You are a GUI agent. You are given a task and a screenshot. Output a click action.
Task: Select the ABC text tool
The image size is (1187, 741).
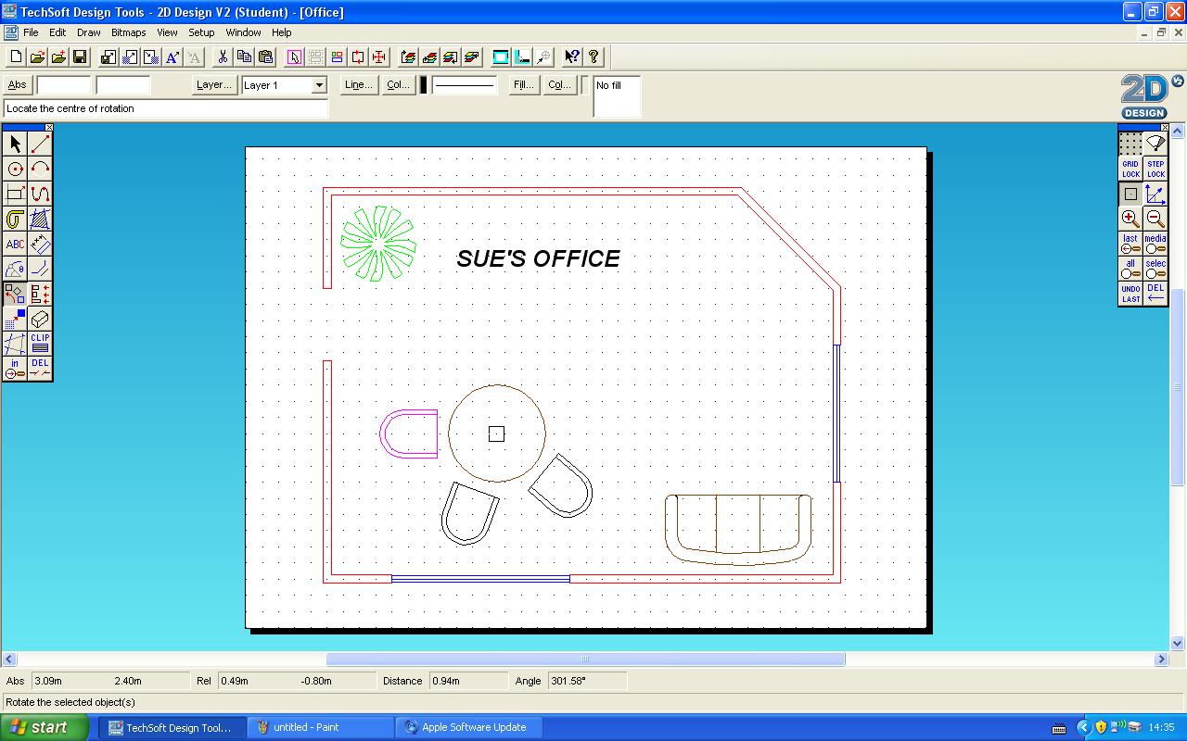[x=15, y=244]
